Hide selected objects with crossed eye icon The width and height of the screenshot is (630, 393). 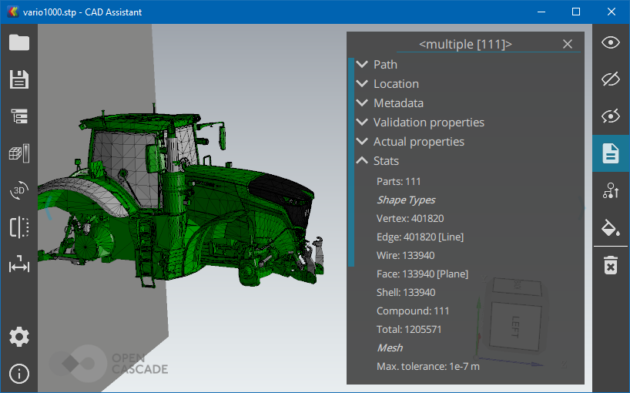tap(611, 79)
